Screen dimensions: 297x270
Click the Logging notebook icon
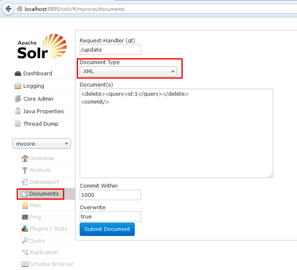(18, 86)
